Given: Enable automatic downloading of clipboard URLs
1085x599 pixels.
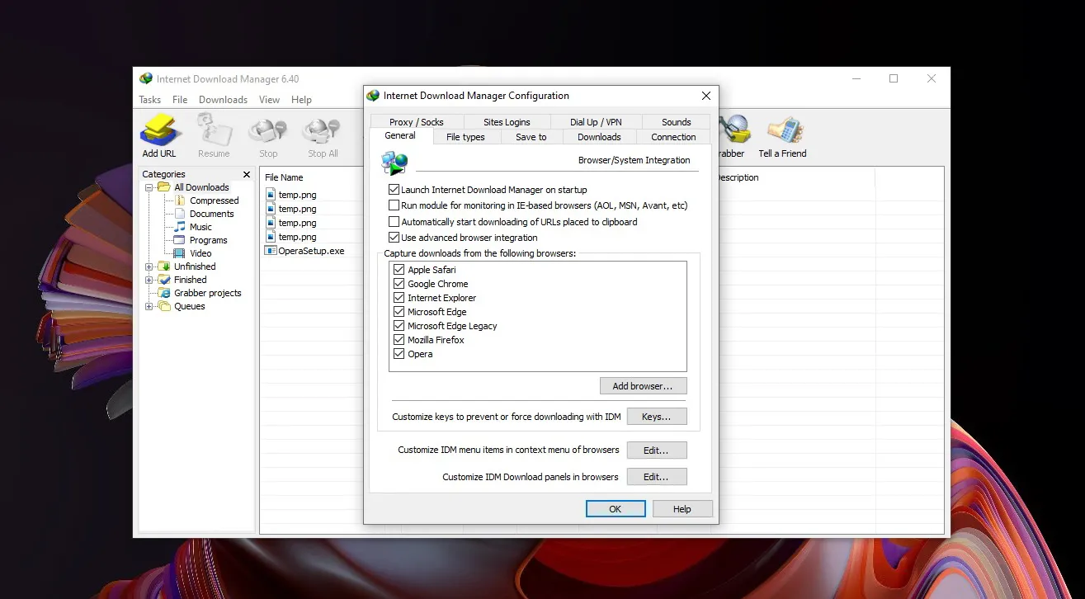Looking at the screenshot, I should pos(394,222).
